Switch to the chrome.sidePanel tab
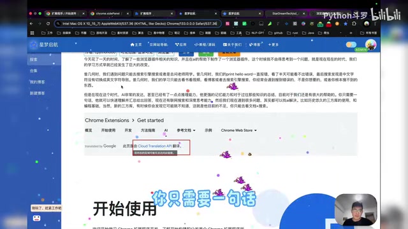The image size is (408, 229). tap(110, 13)
